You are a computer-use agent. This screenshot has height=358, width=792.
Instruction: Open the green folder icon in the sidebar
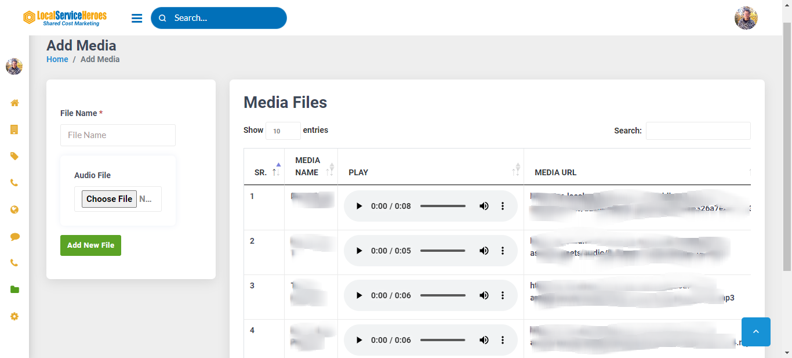coord(14,290)
